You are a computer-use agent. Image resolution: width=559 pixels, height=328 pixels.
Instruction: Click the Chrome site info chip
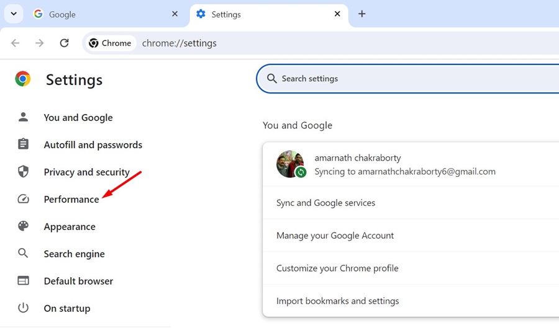(x=111, y=43)
